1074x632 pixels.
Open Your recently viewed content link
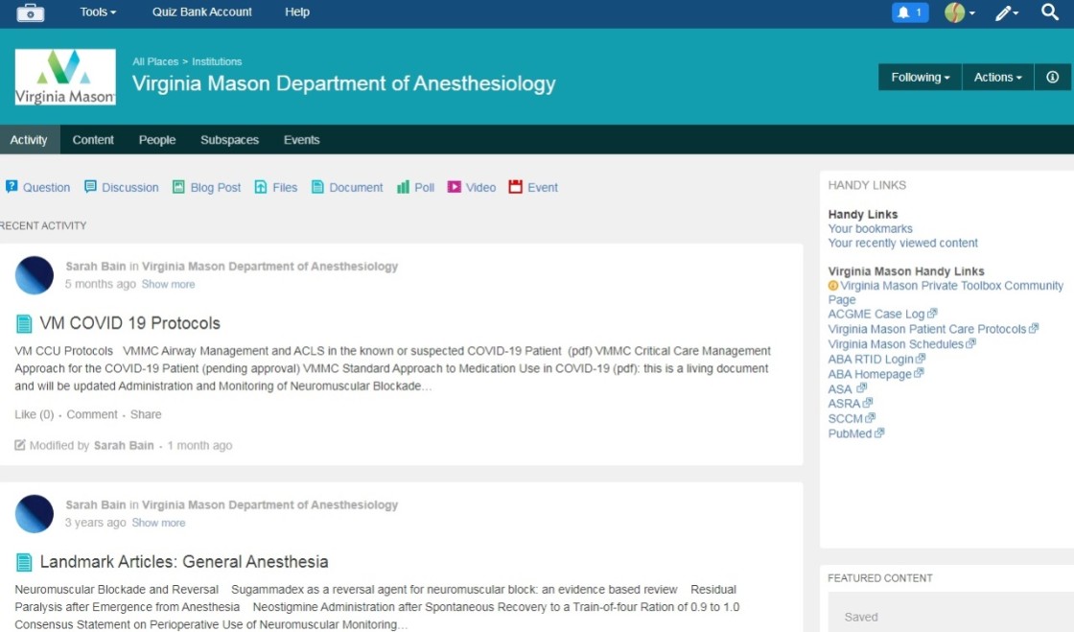(902, 243)
